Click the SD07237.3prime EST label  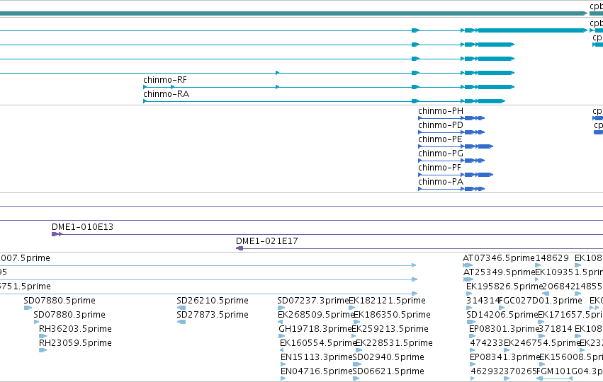coord(313,301)
